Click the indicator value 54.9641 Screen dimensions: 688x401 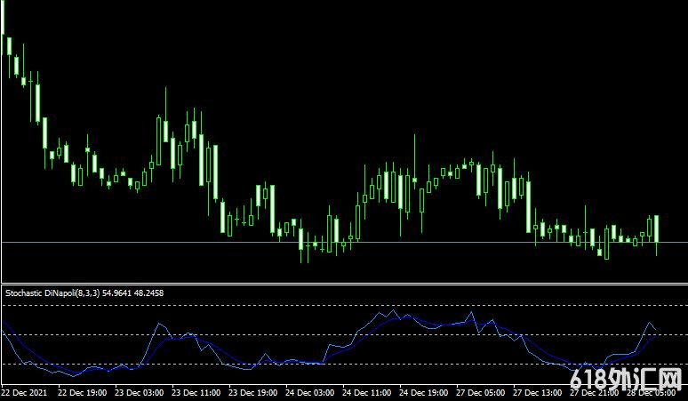coord(116,293)
